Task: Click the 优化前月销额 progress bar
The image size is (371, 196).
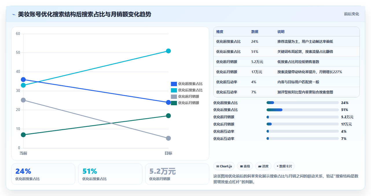Action: (302, 117)
